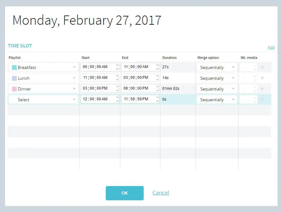Expand Breakfast row merge option dropdown
Viewport: 282px width, 212px height.
(217, 67)
